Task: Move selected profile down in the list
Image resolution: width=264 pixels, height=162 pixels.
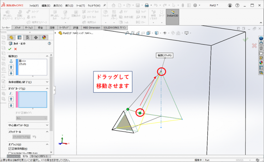Action: [x=11, y=73]
